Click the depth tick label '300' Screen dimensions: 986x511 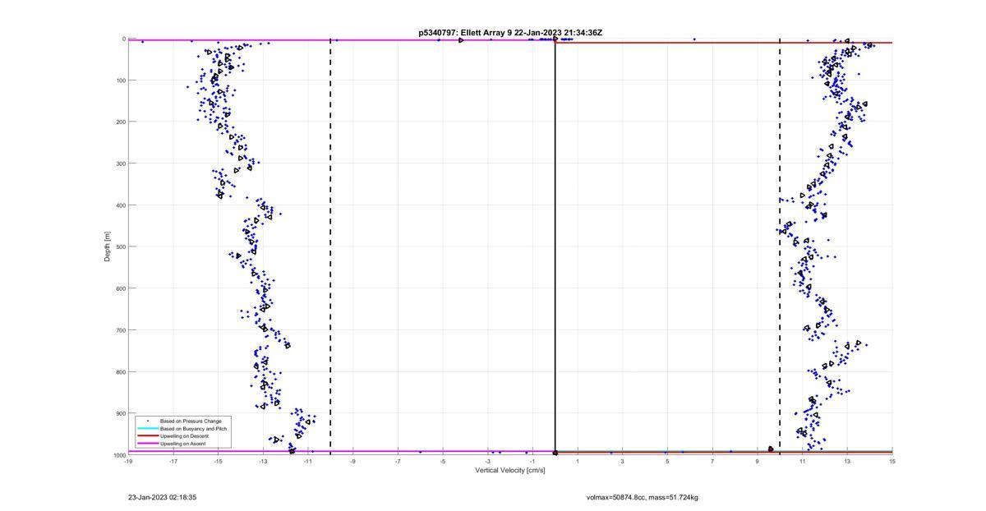pos(120,163)
